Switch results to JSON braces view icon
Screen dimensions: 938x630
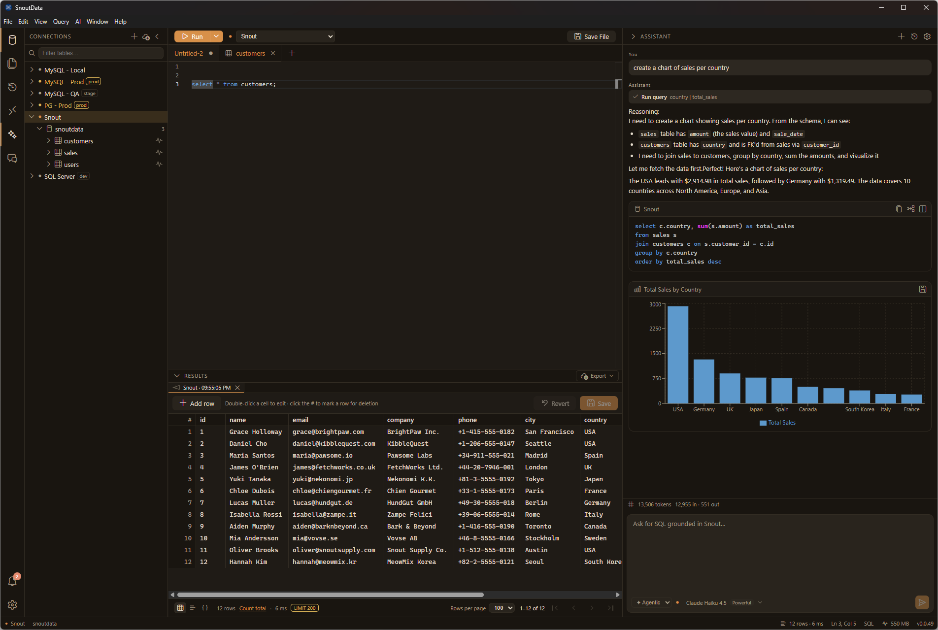(x=205, y=608)
